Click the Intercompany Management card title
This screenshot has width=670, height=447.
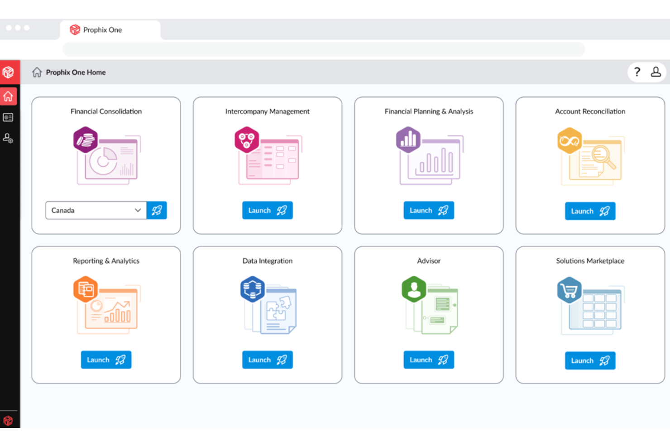(268, 111)
